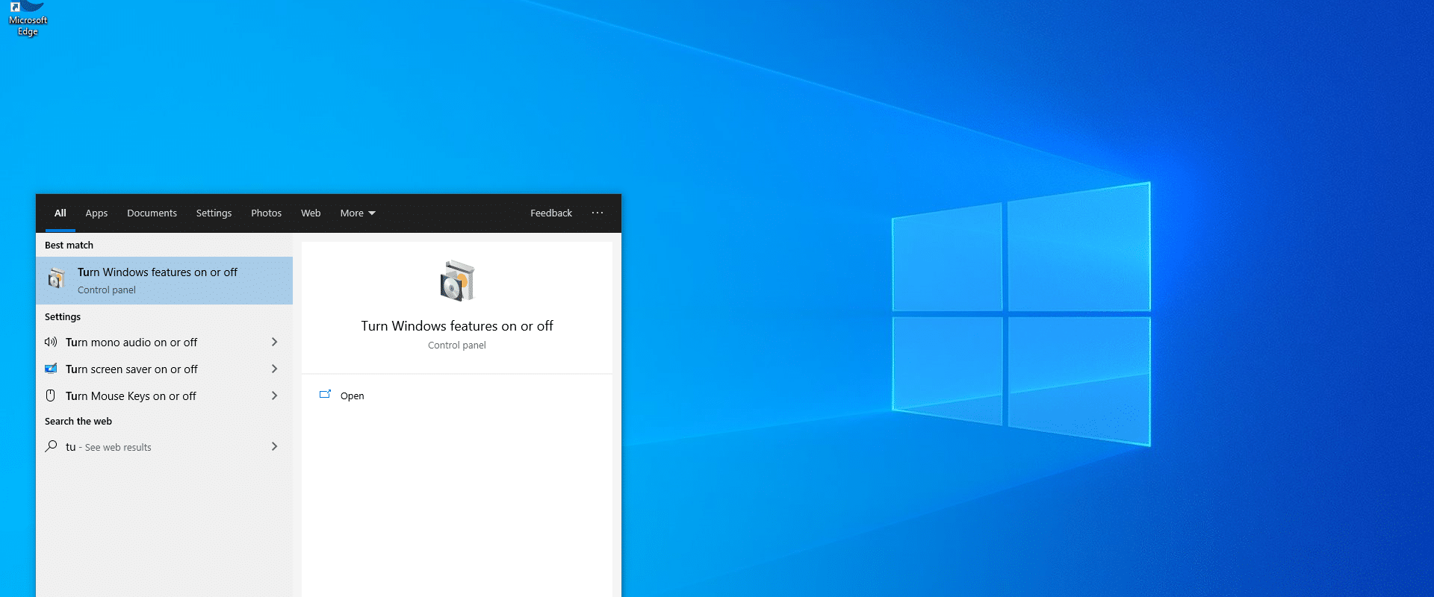Open the Microsoft Edge desktop shortcut

pyautogui.click(x=28, y=18)
